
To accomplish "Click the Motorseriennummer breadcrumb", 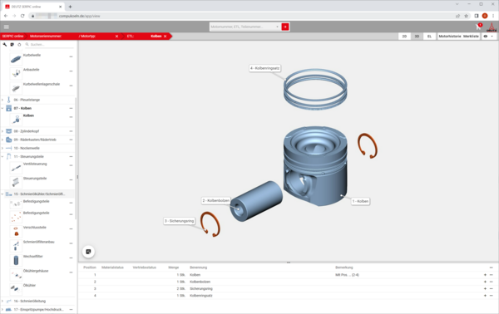I will click(x=46, y=37).
